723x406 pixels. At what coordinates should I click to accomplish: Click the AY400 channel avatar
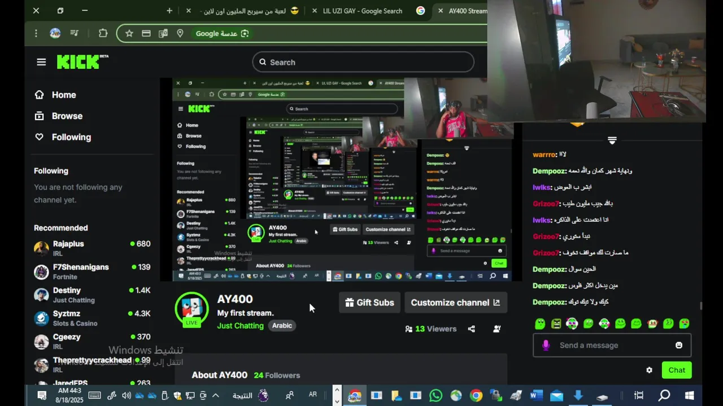191,308
